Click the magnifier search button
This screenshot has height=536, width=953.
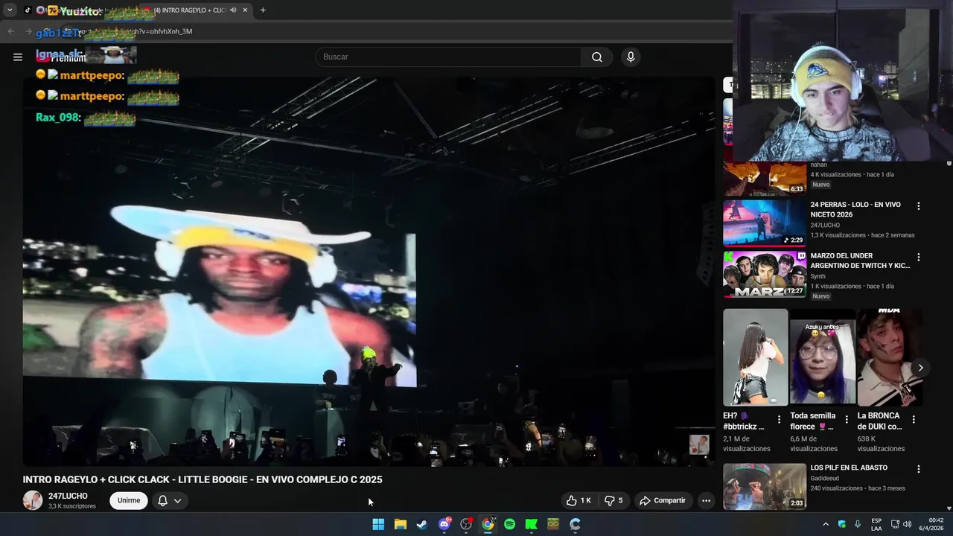point(597,57)
